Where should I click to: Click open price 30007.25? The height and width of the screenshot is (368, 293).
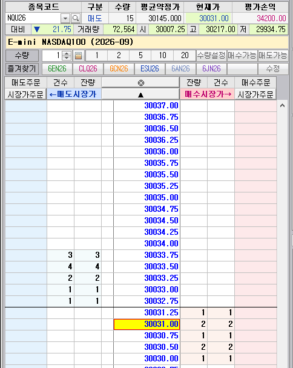click(168, 29)
